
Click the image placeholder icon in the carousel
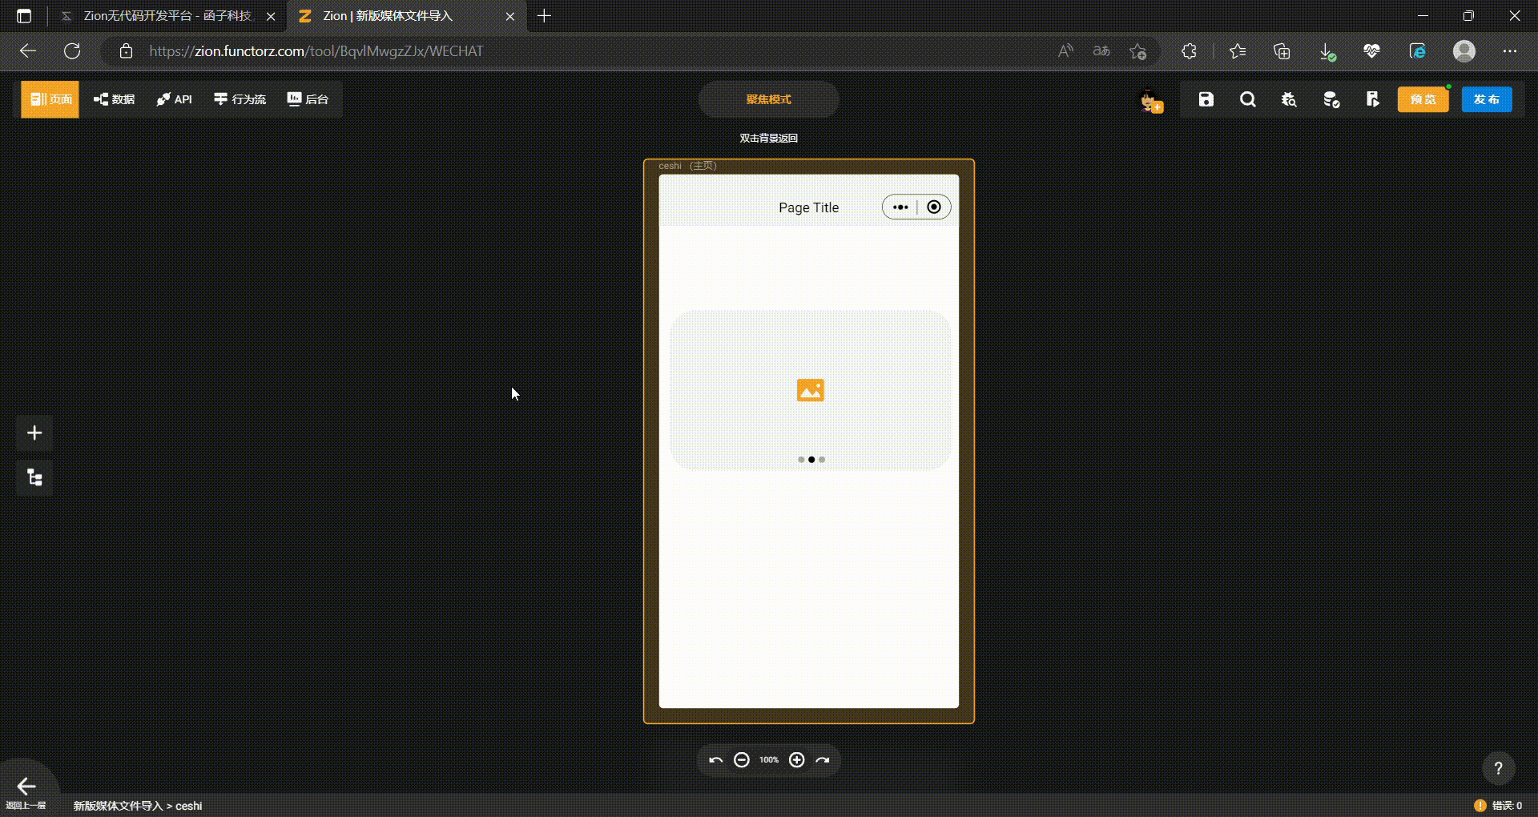[x=810, y=390]
